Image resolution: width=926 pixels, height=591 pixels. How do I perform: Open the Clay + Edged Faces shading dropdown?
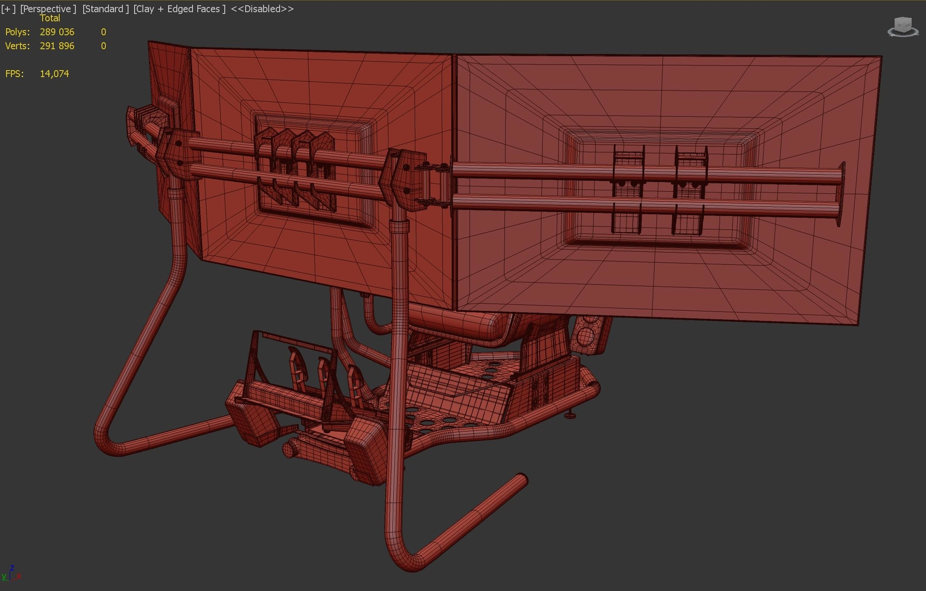(x=179, y=9)
